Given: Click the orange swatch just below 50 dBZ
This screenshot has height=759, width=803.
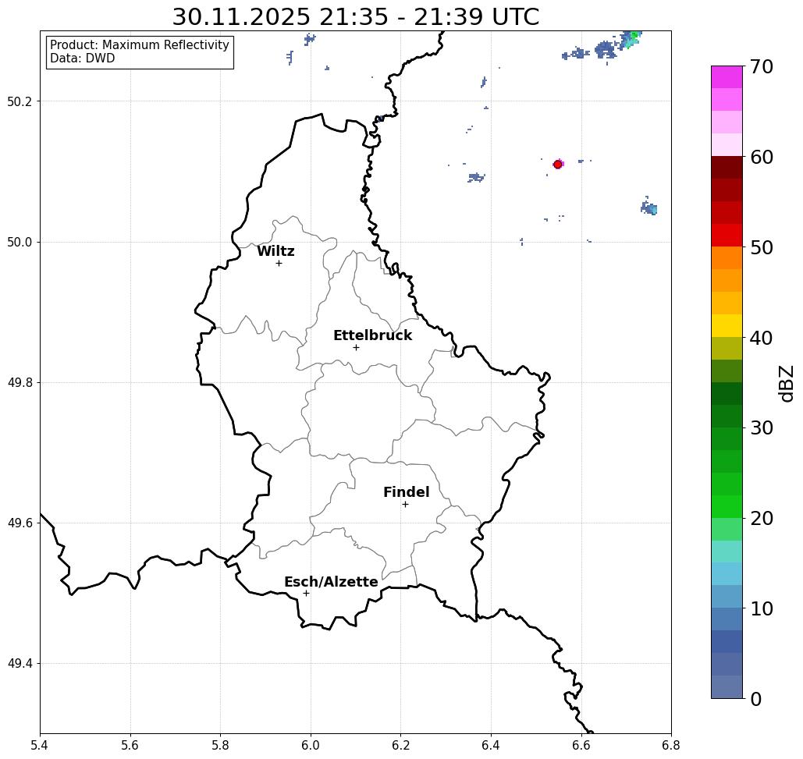Looking at the screenshot, I should 727,258.
